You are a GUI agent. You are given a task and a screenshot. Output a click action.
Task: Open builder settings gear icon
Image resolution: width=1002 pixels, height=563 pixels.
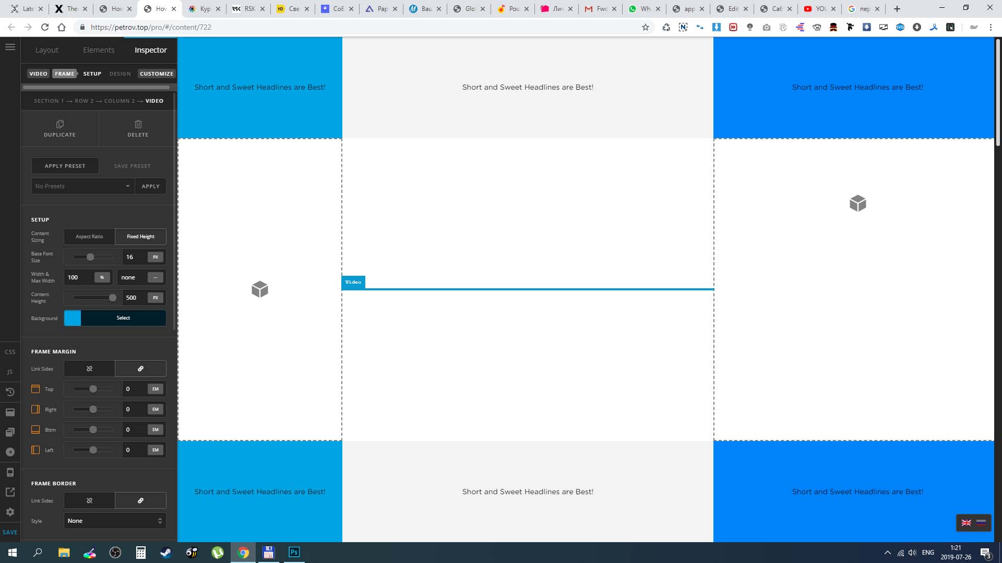(x=10, y=512)
